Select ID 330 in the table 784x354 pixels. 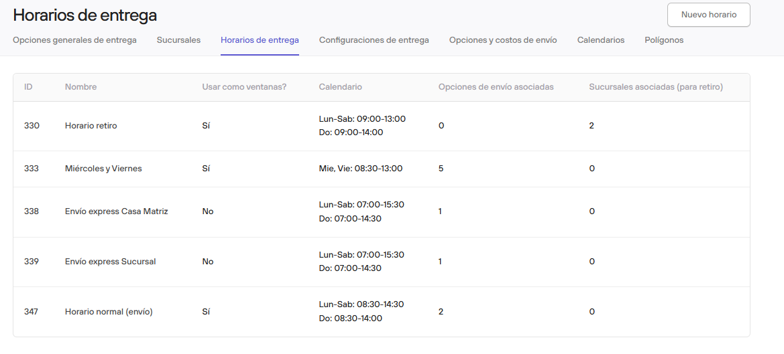(32, 126)
